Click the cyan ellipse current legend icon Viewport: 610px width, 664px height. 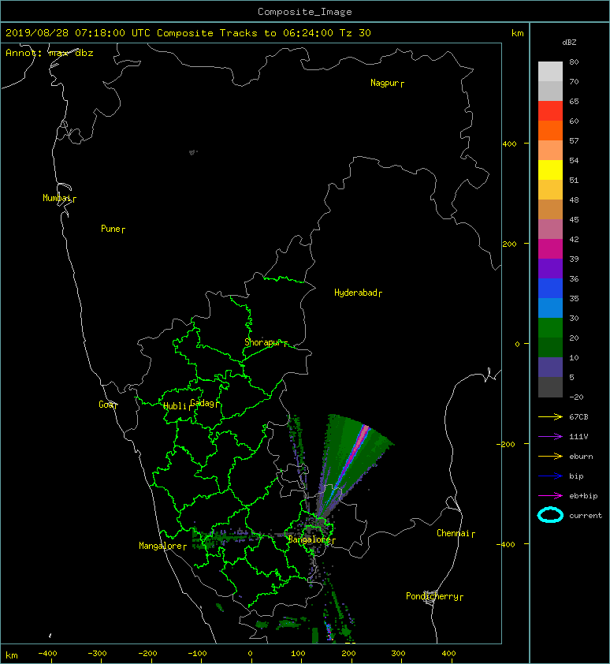point(550,516)
